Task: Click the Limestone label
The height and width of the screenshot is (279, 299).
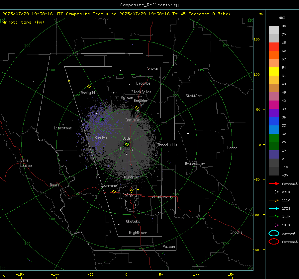Action: pyautogui.click(x=63, y=128)
